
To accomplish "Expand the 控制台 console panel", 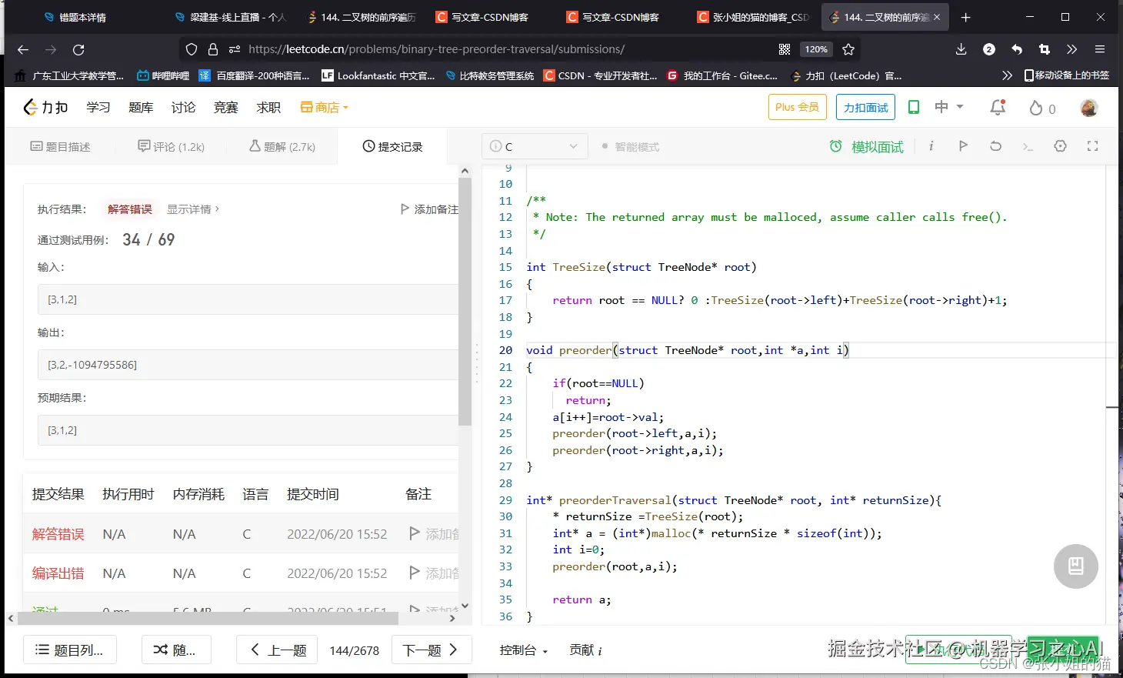I will 523,650.
